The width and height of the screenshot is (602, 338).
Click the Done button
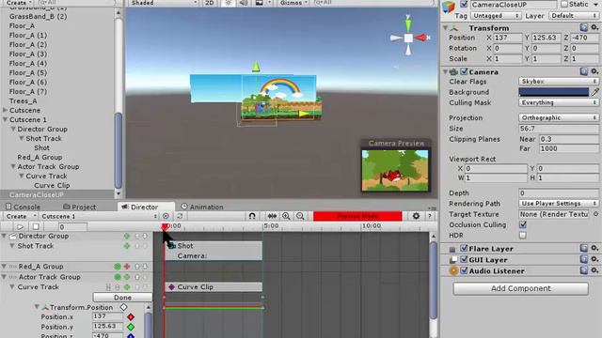(x=122, y=298)
